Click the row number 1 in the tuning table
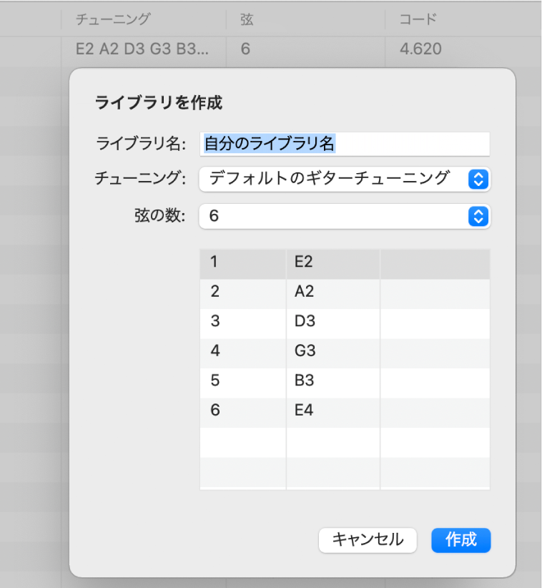 coord(242,264)
